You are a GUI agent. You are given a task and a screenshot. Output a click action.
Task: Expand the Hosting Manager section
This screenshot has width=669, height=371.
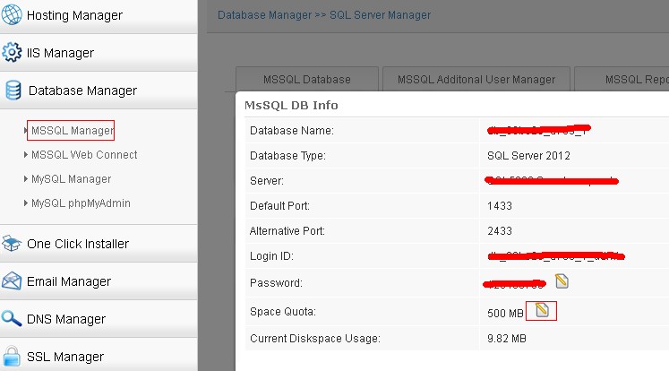[x=74, y=15]
